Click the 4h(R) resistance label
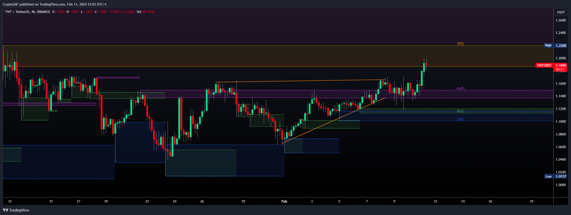571x215 pixels. (460, 88)
